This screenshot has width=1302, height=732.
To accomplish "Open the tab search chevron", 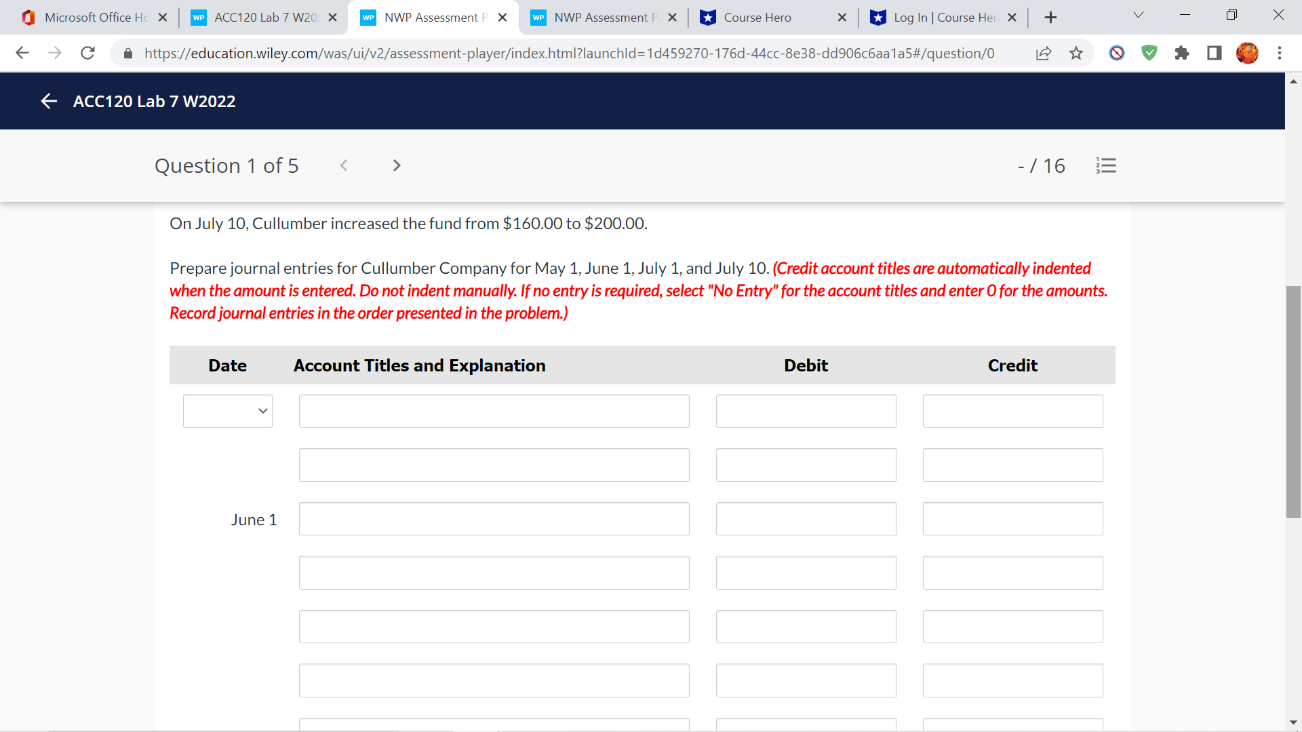I will pos(1138,14).
